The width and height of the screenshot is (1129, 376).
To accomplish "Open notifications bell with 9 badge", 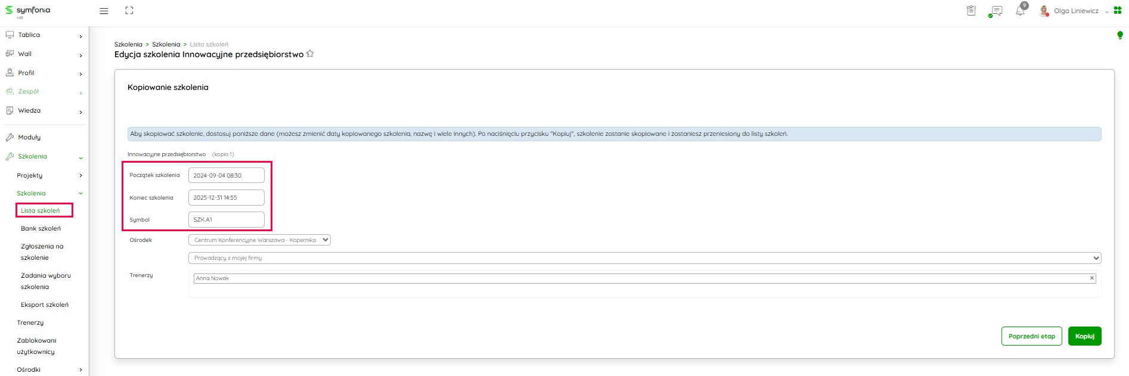I will point(1020,11).
